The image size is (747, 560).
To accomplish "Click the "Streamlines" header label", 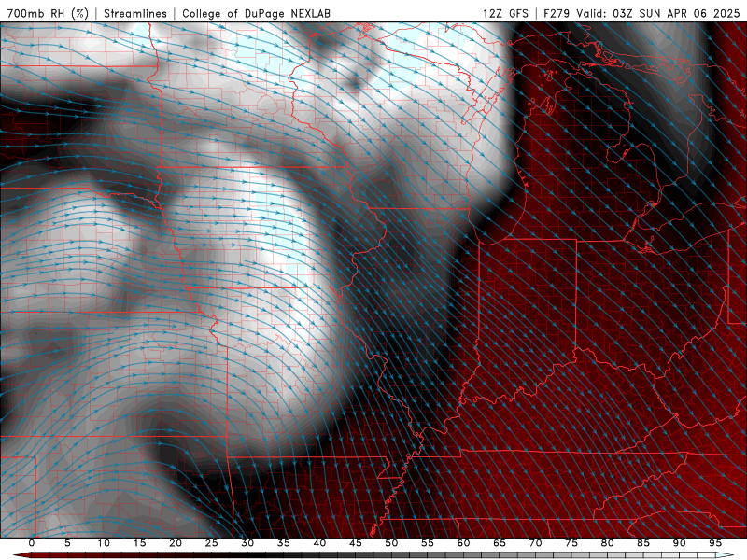I will (135, 13).
